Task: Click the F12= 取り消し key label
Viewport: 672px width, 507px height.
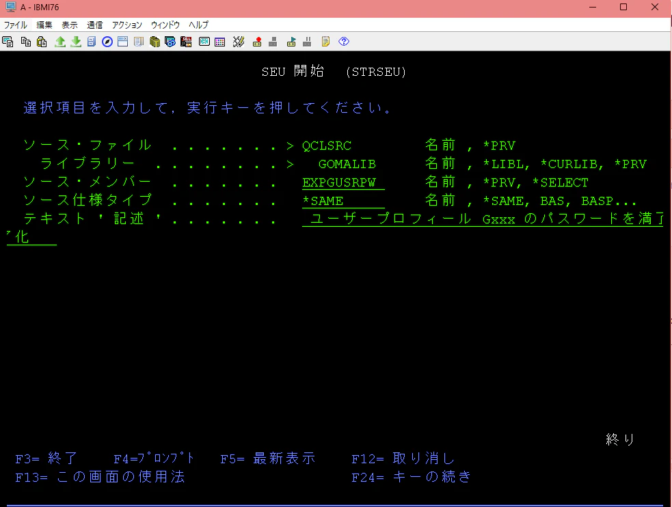Action: click(403, 458)
